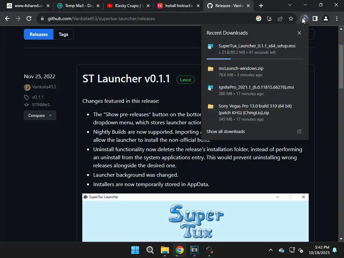
Task: Close the 4shared tab
Action: (x=48, y=6)
